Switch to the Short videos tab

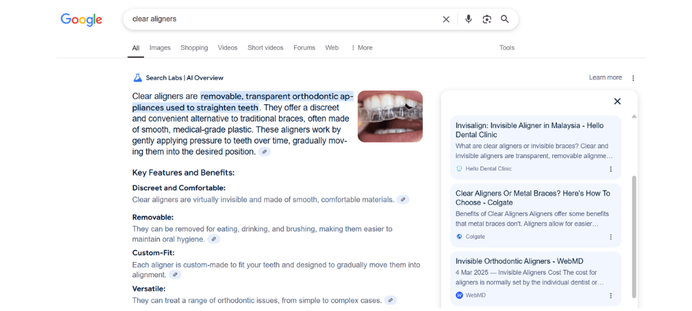click(x=265, y=48)
